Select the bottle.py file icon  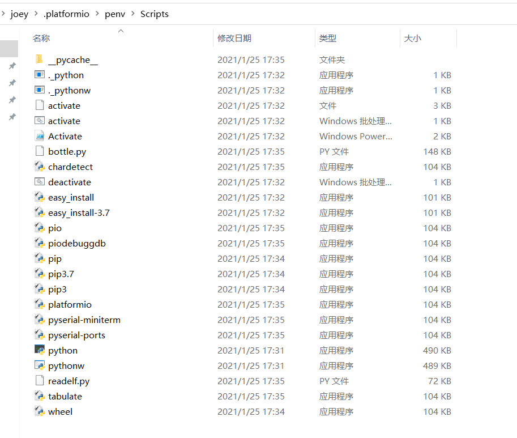(x=39, y=151)
